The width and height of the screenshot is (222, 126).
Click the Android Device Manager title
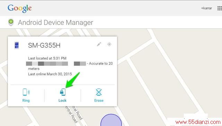(55, 22)
